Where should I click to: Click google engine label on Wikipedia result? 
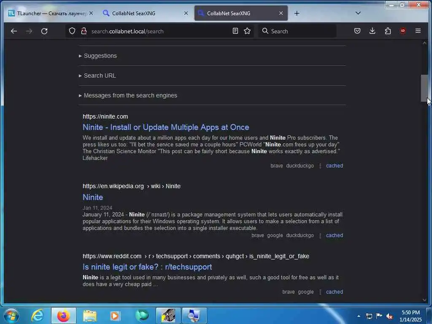(x=275, y=235)
